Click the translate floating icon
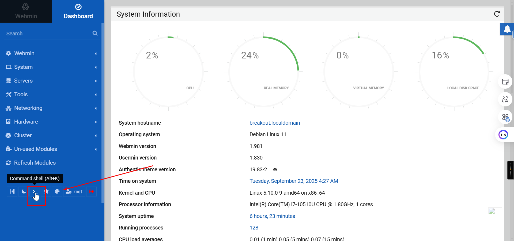 pos(505,99)
